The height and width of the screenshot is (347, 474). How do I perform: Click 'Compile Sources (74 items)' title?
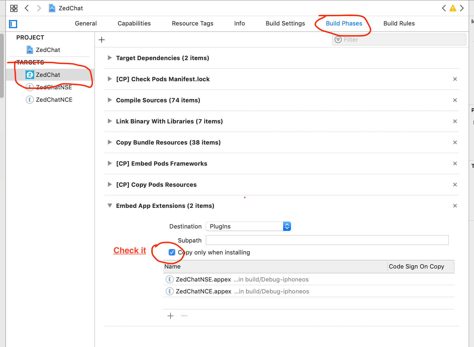coord(158,100)
